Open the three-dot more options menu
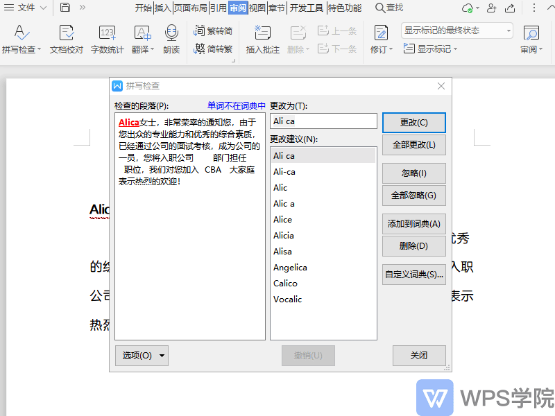The width and height of the screenshot is (555, 416). (x=534, y=8)
